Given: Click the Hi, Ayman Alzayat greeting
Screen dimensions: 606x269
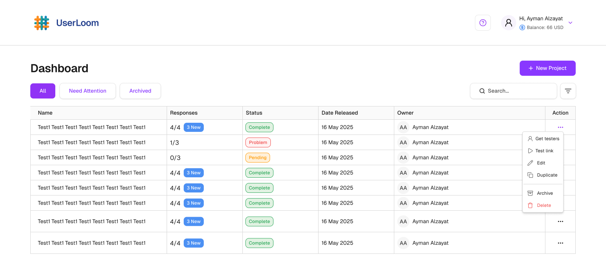Looking at the screenshot, I should [541, 18].
